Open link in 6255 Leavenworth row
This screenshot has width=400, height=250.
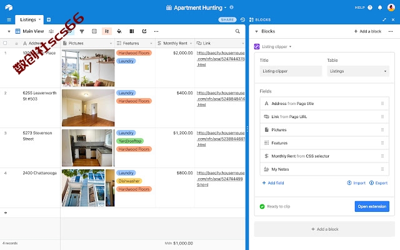[x=221, y=99]
